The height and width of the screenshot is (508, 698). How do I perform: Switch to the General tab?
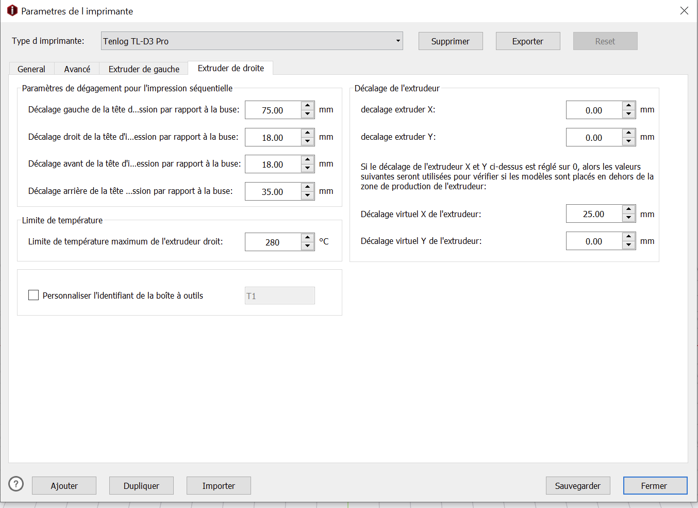click(31, 69)
